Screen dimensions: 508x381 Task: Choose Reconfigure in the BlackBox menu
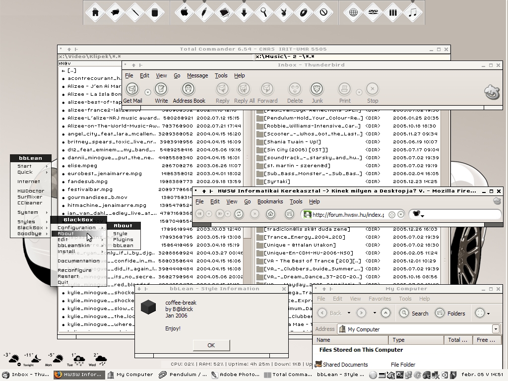click(79, 270)
